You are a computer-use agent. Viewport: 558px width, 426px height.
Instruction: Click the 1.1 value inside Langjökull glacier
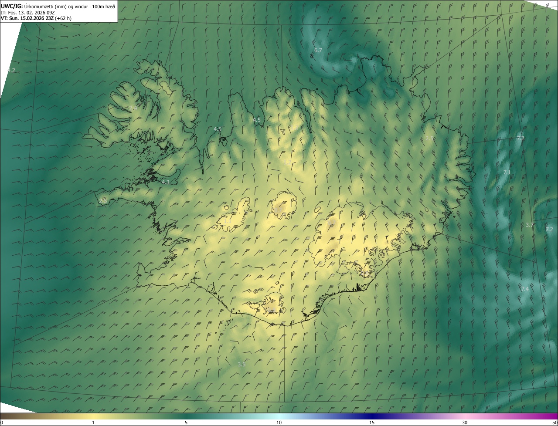tap(228, 221)
